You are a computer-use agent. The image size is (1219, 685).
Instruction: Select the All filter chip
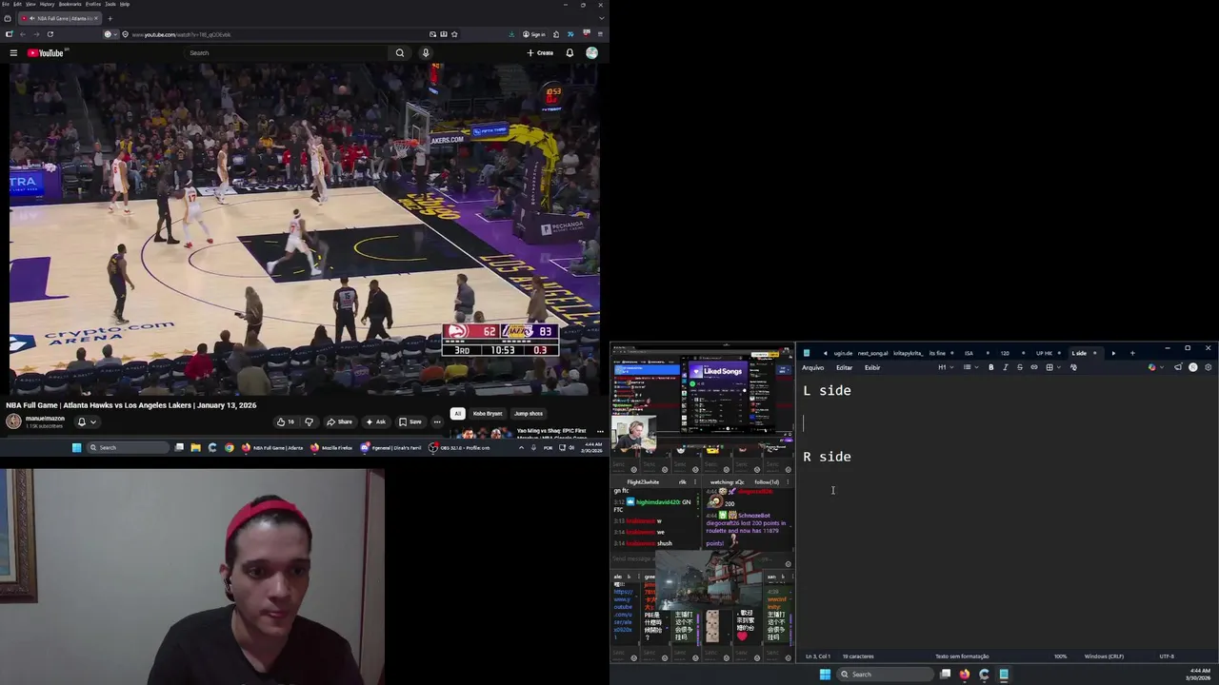(457, 414)
